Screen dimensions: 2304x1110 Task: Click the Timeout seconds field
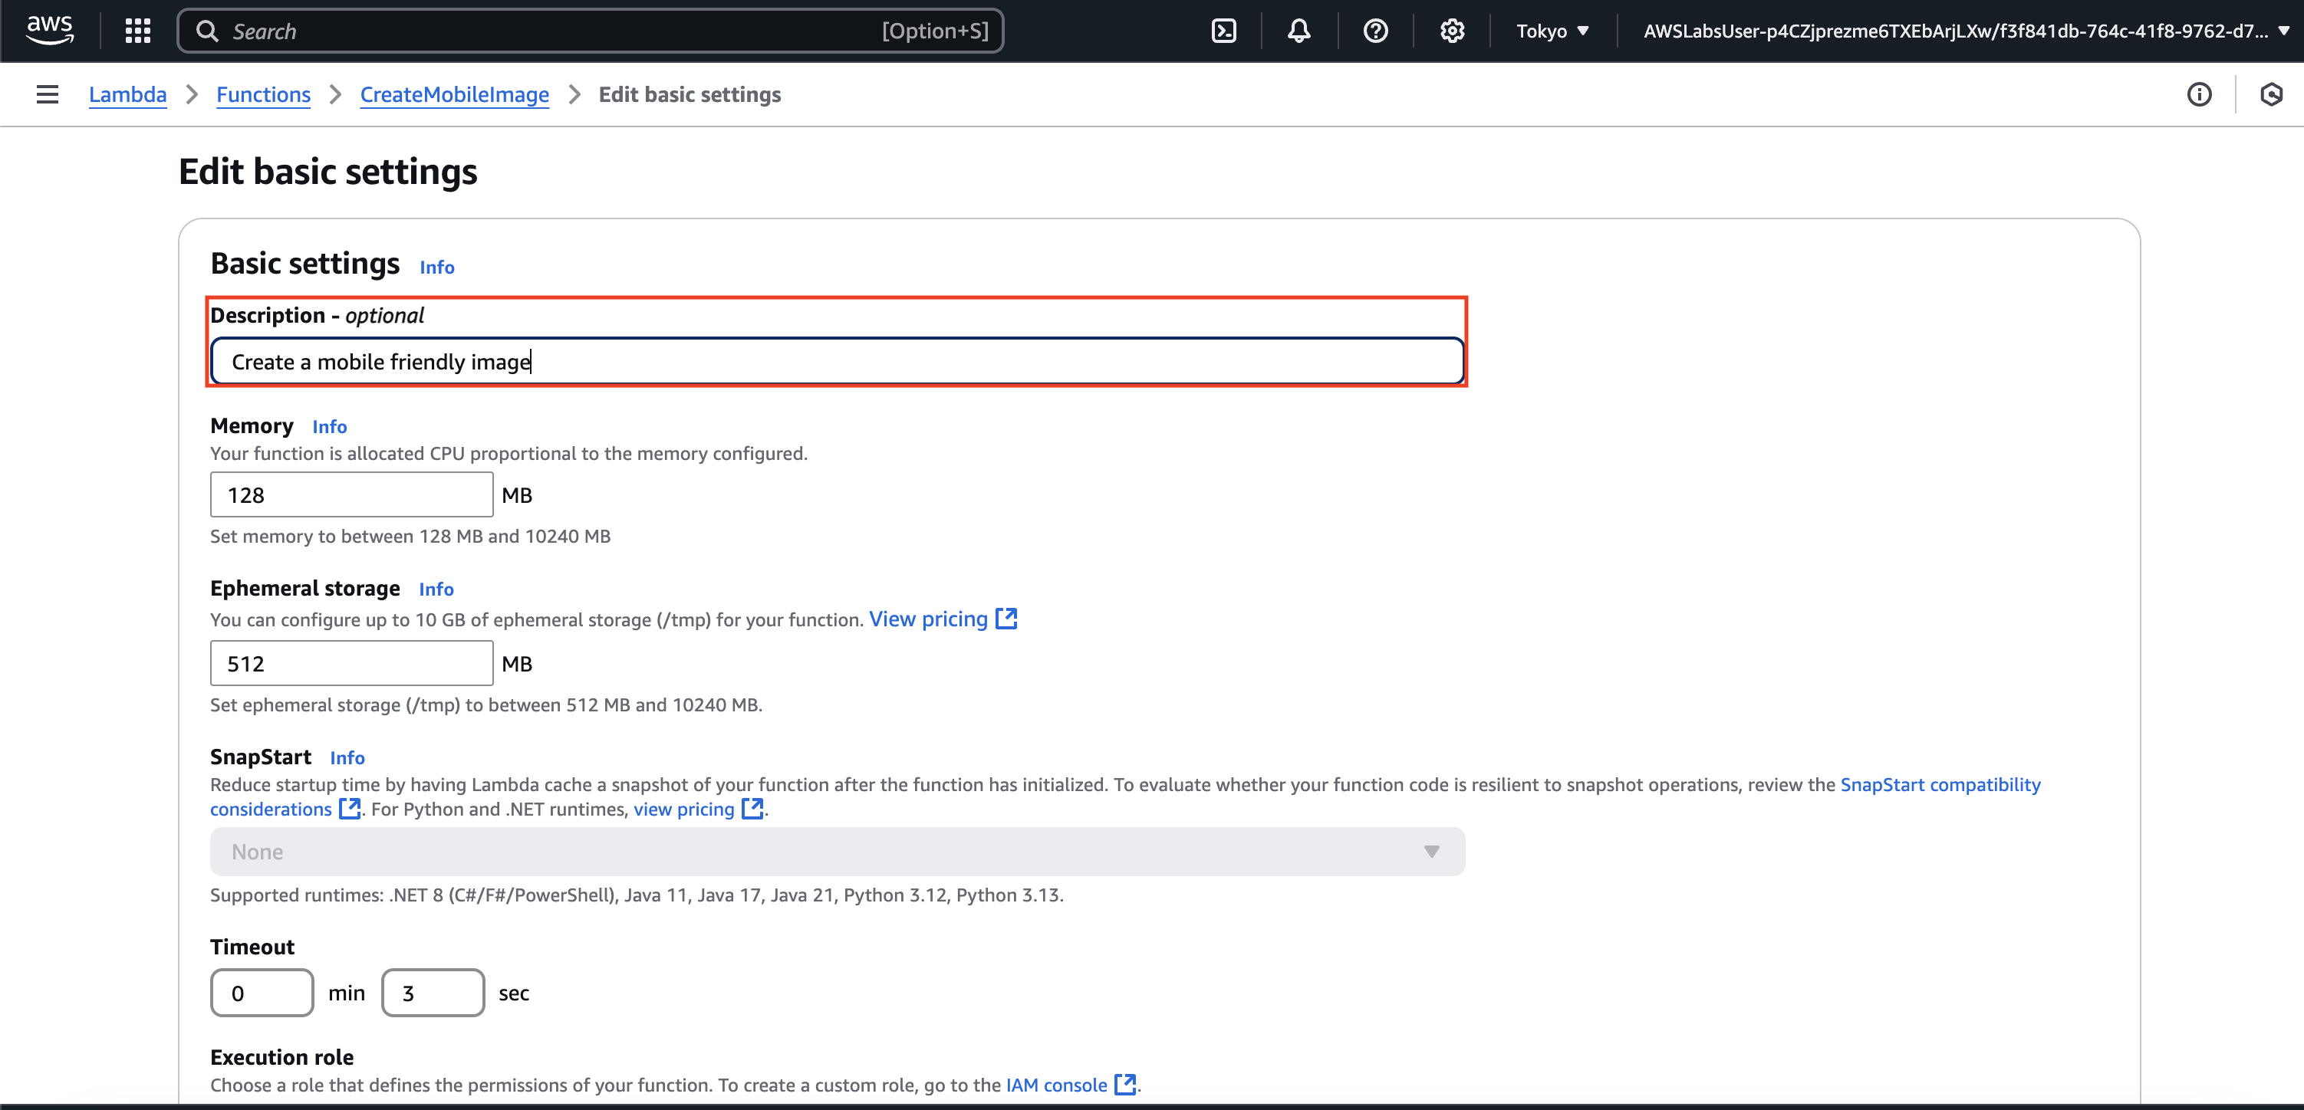point(433,993)
